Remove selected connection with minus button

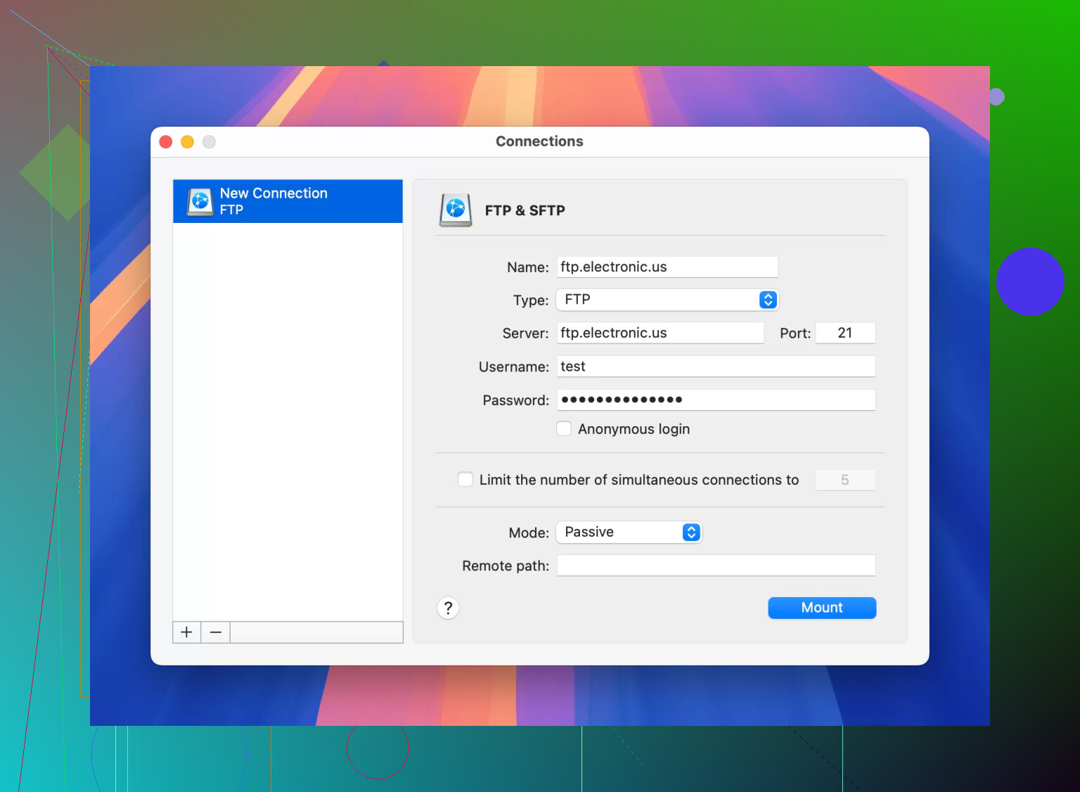pos(216,632)
